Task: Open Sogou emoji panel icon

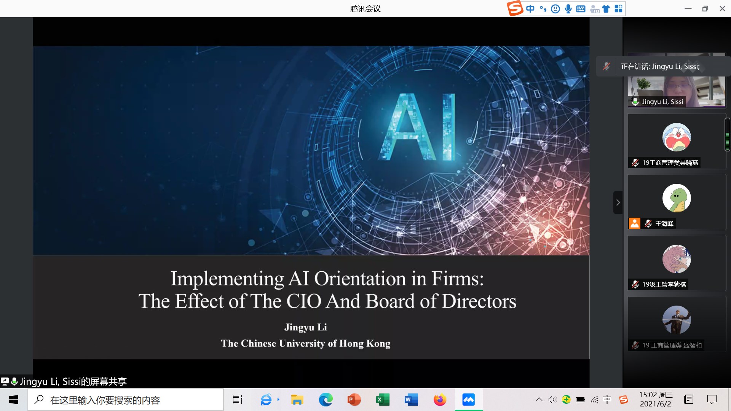Action: click(x=555, y=9)
